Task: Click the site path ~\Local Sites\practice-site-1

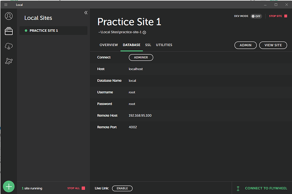Action: [120, 32]
